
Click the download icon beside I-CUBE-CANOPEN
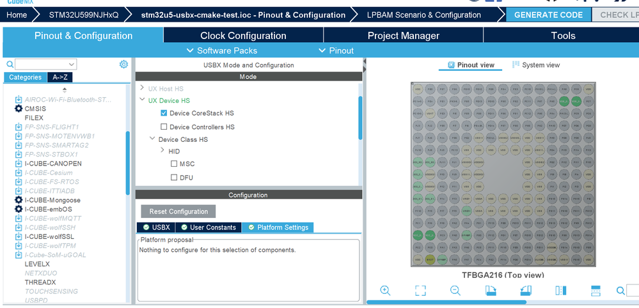coord(19,164)
